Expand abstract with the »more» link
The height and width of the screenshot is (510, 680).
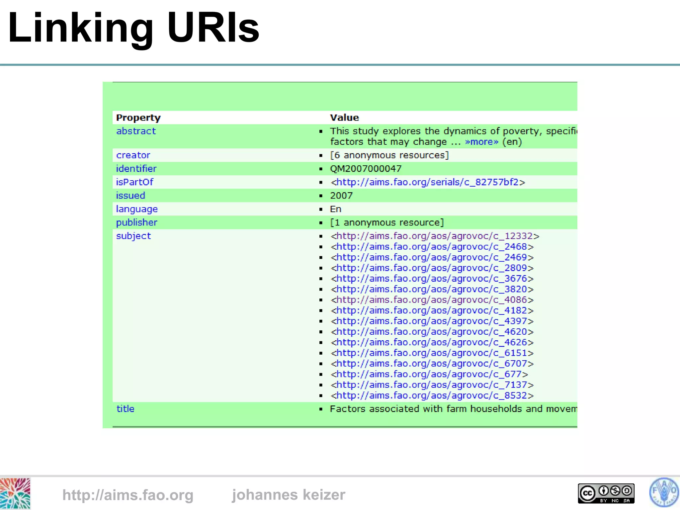point(481,142)
